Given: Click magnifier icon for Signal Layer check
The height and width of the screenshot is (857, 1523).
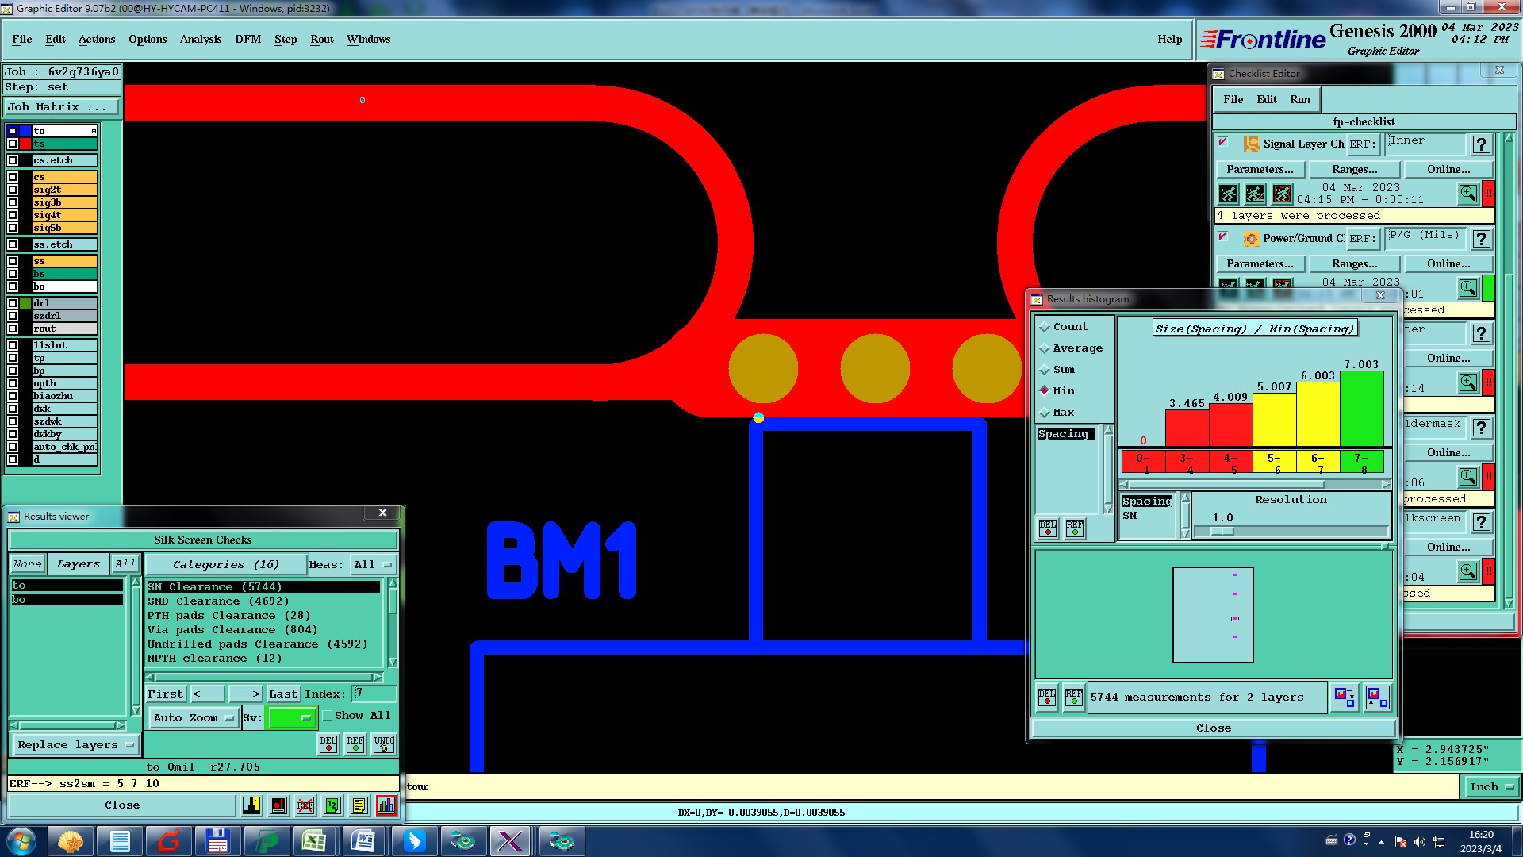Looking at the screenshot, I should [1467, 194].
